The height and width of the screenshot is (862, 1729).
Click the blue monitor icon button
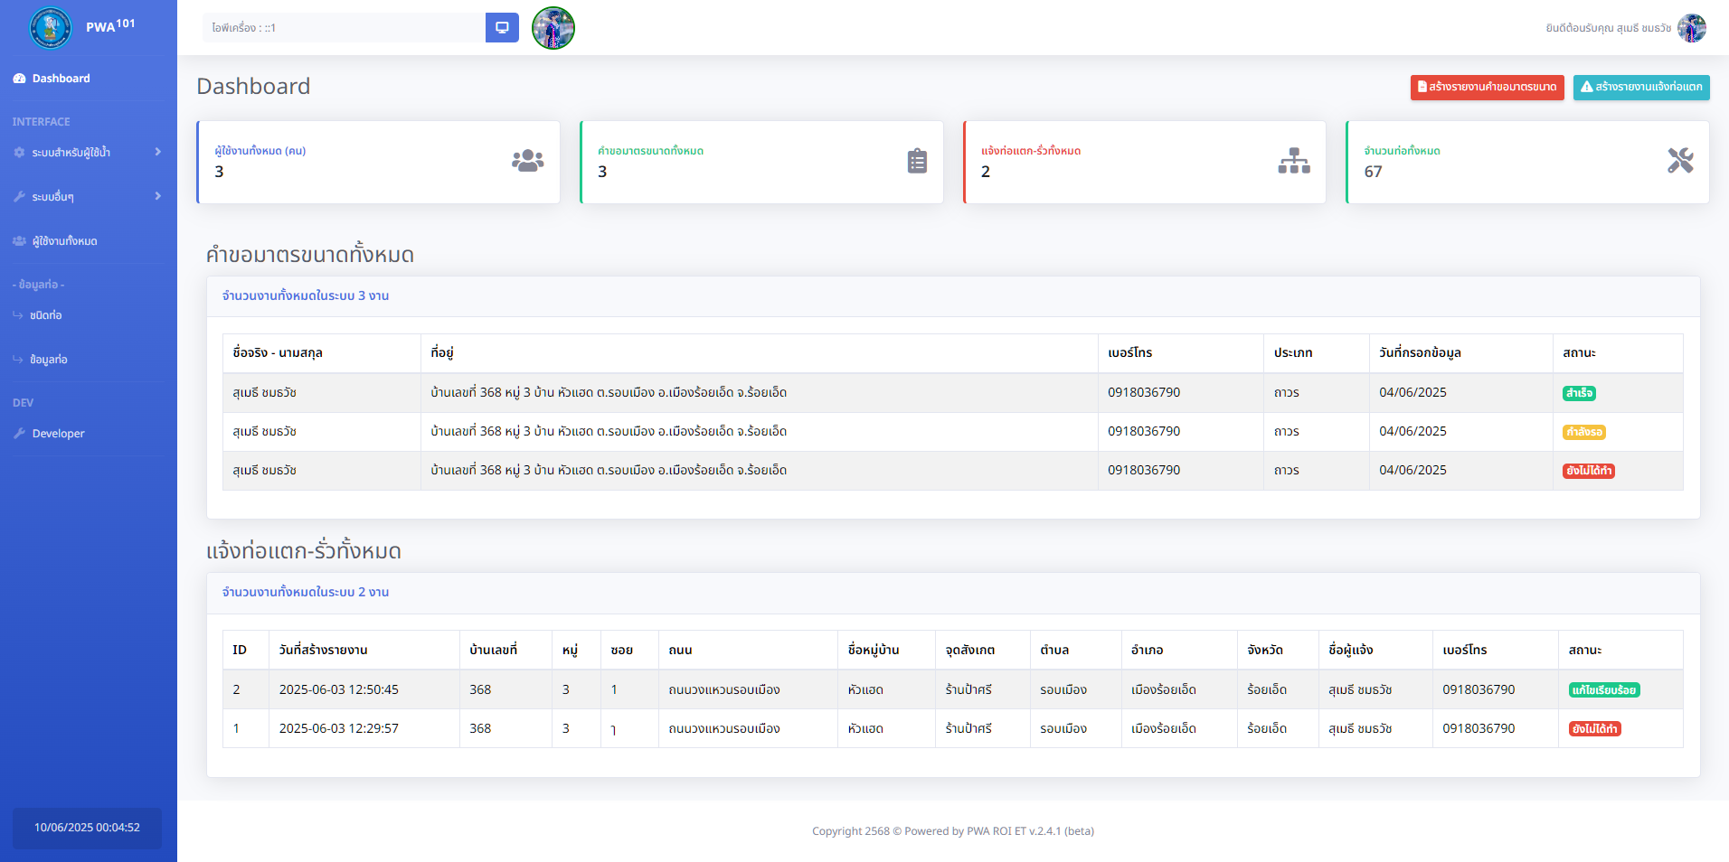pyautogui.click(x=502, y=28)
